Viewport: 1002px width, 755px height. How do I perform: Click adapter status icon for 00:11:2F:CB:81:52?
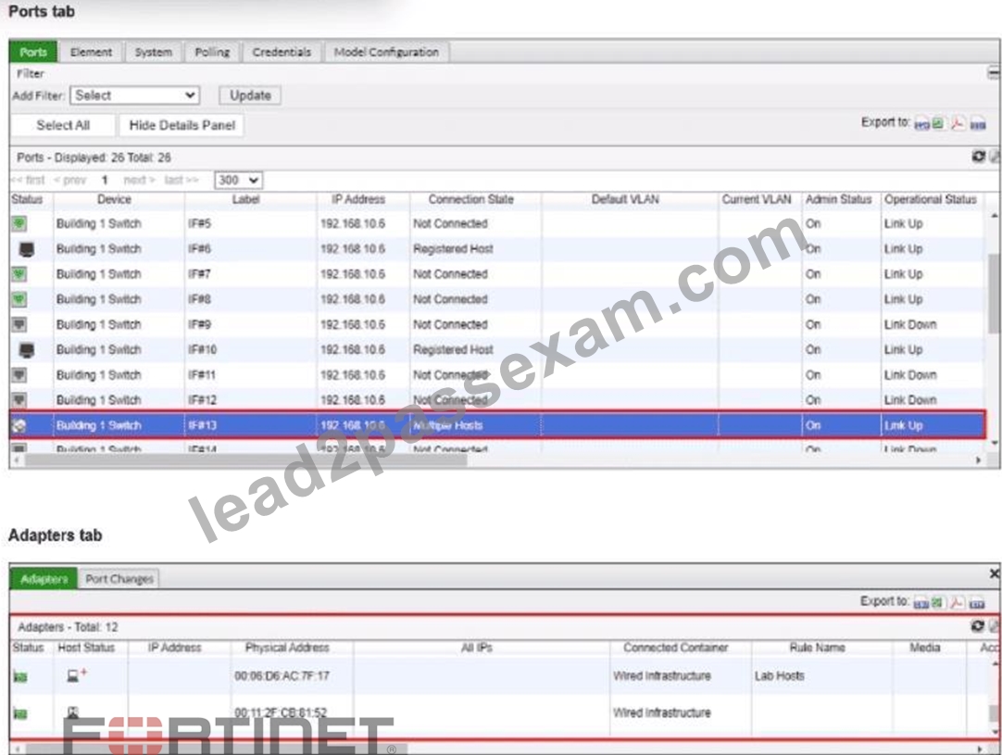pyautogui.click(x=20, y=712)
